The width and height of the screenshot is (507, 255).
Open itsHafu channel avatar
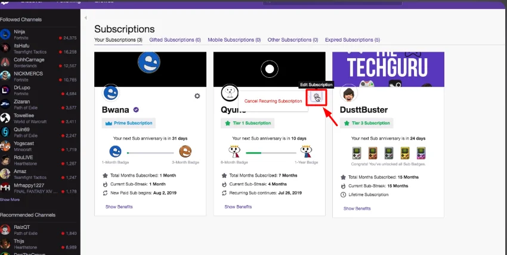[x=5, y=48]
